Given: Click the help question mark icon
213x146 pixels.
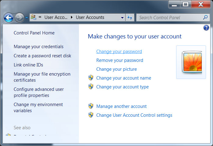Looking at the screenshot, I should pyautogui.click(x=206, y=28).
